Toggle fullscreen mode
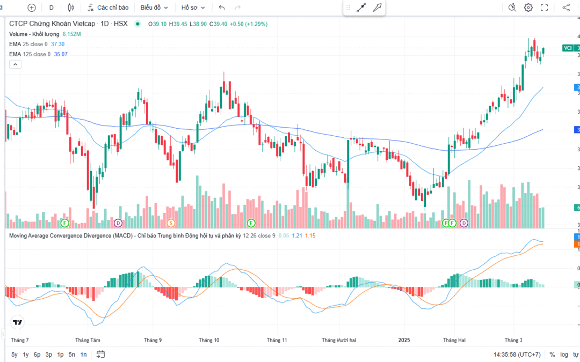The height and width of the screenshot is (362, 580). [x=544, y=8]
